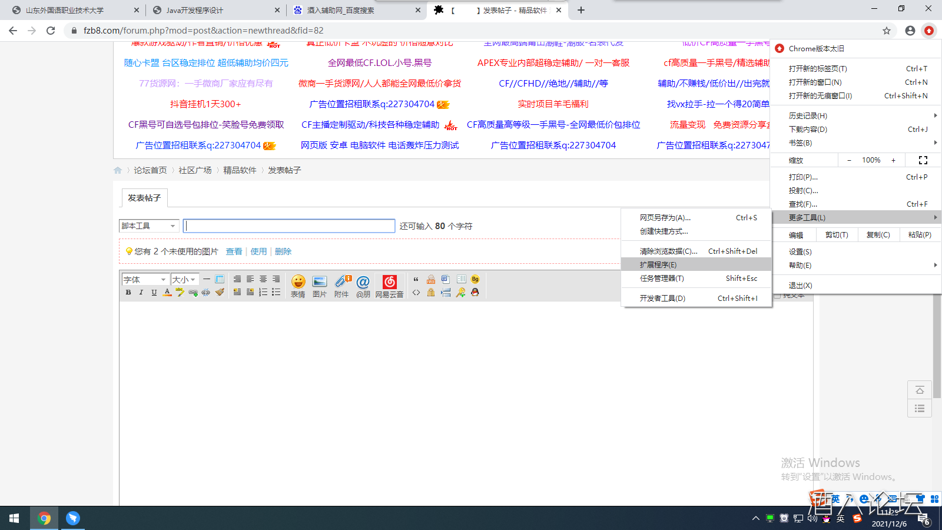Toggle bold formatting in the editor

click(x=128, y=293)
